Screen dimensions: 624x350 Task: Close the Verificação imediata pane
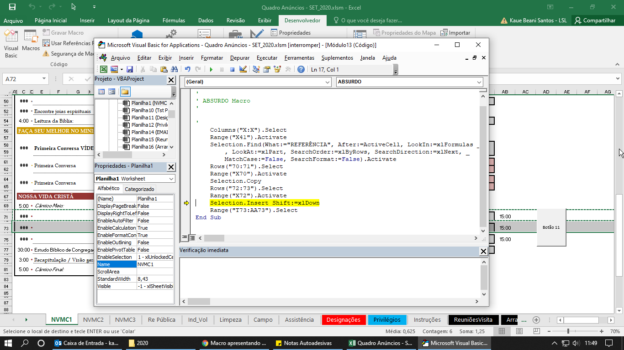[x=483, y=251]
